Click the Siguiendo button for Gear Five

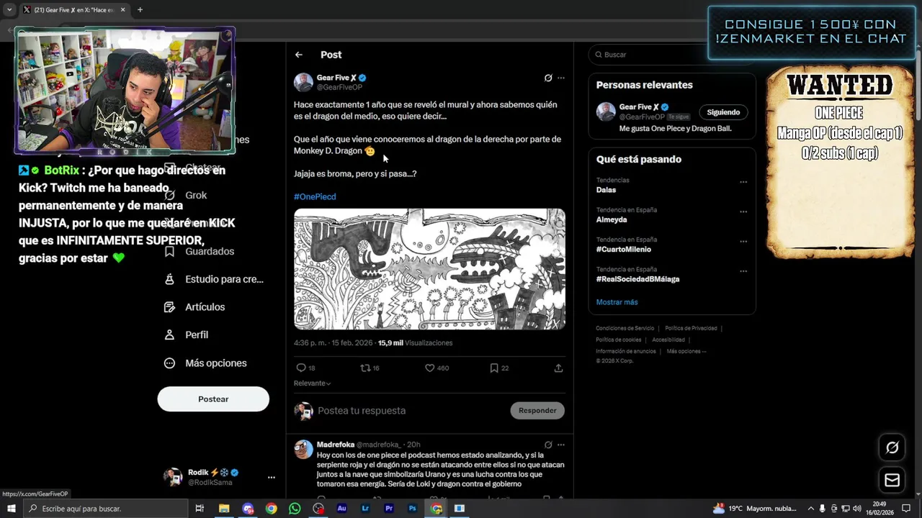723,112
